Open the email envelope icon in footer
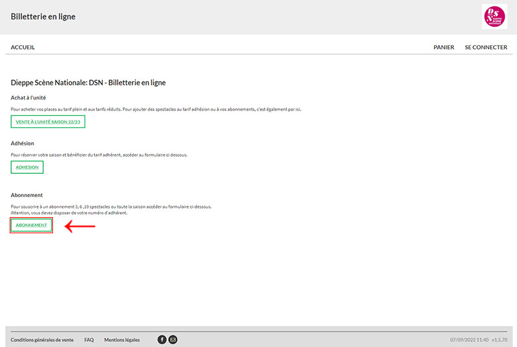The height and width of the screenshot is (347, 517). pos(173,339)
